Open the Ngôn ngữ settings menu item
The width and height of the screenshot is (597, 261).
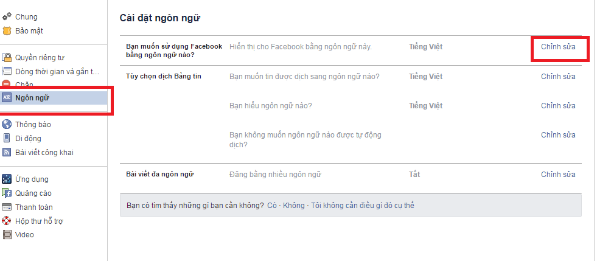(32, 98)
